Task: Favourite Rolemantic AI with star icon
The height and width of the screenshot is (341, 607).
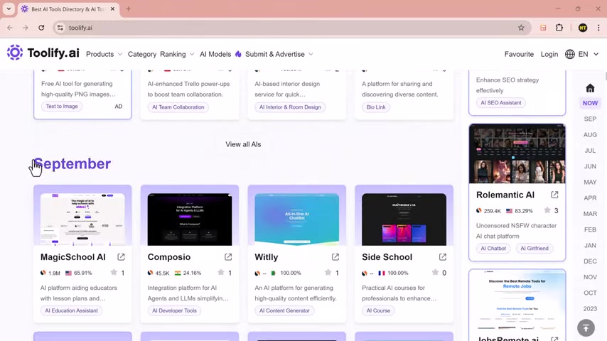Action: [x=547, y=210]
